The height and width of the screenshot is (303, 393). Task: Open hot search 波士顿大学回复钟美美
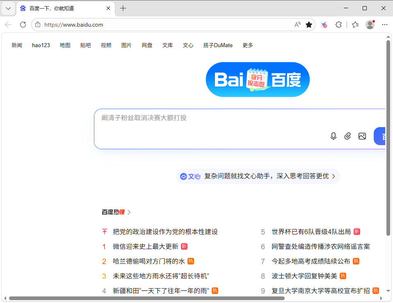click(x=304, y=276)
